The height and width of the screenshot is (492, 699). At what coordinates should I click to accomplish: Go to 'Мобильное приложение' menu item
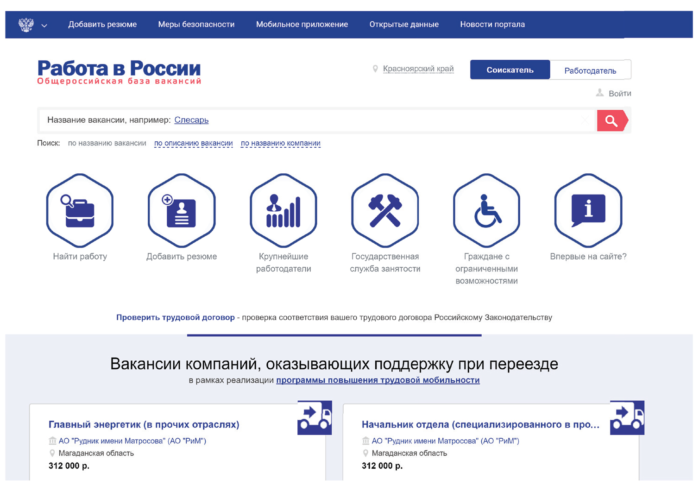[302, 25]
